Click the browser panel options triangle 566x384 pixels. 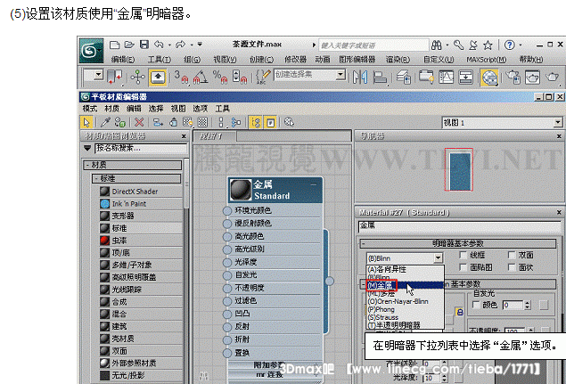pos(87,148)
